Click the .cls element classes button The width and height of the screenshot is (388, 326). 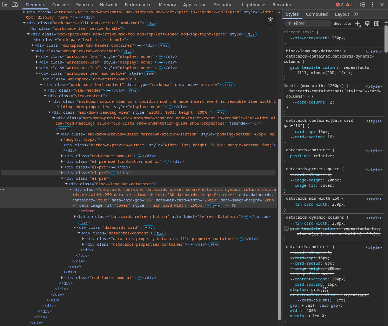click(x=347, y=24)
